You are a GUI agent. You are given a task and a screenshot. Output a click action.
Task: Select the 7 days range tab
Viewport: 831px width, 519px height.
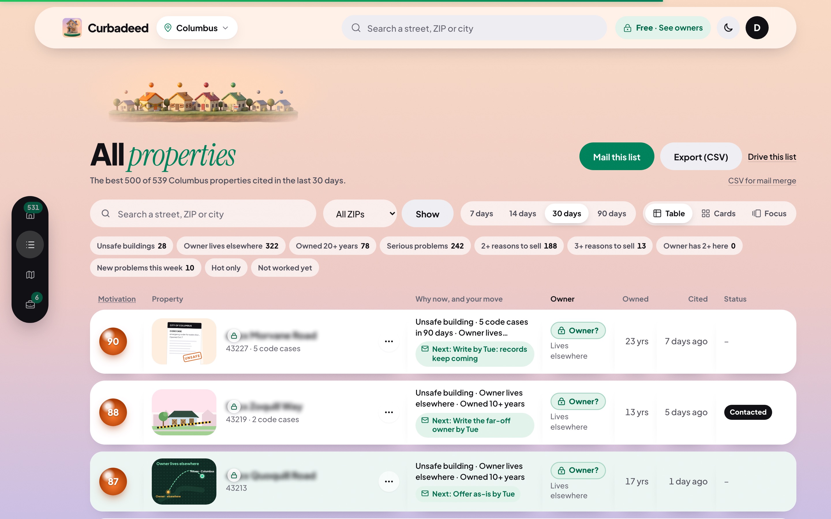point(481,213)
